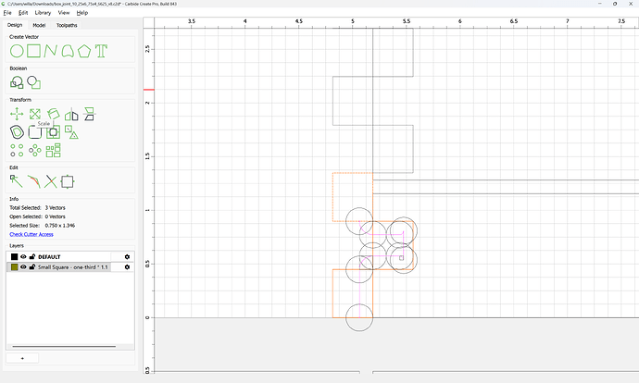Toggle visibility of the DEFAULT layer
Screen dimensions: 639x383
click(x=24, y=257)
